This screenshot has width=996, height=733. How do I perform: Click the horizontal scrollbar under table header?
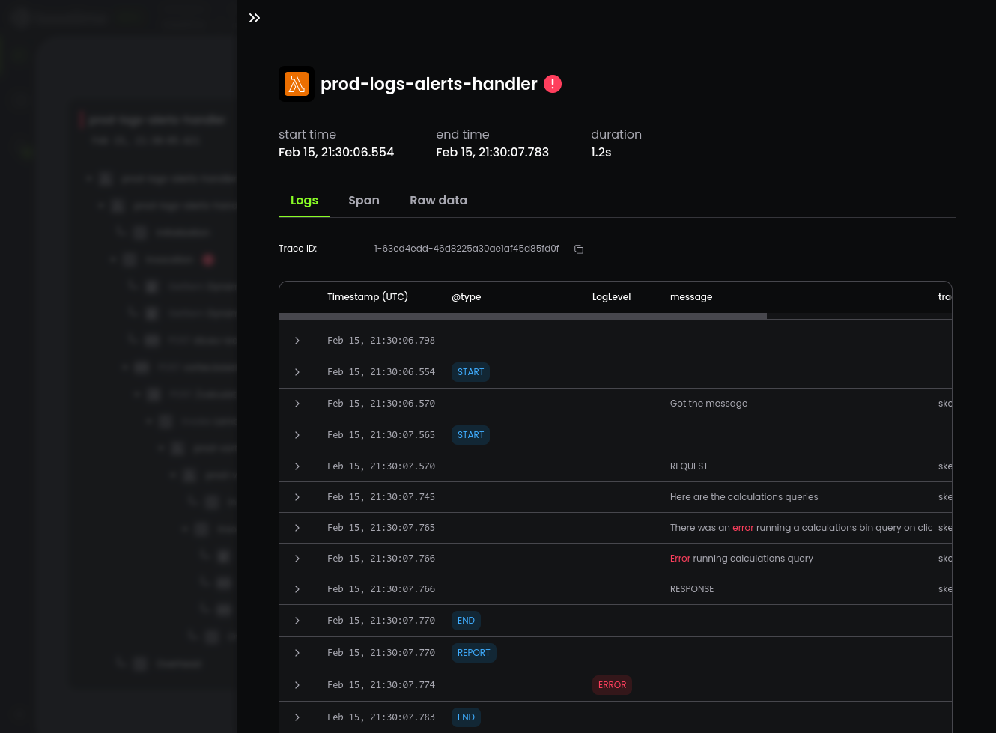click(x=523, y=317)
